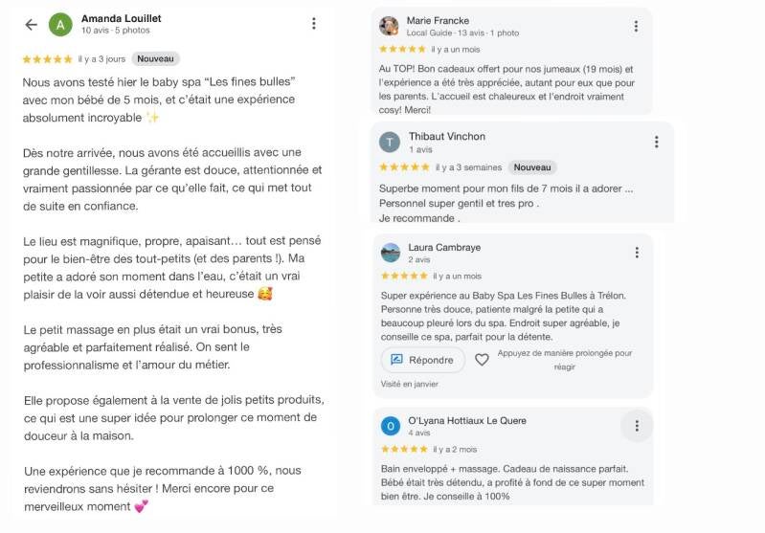Open the options menu on Marie Francke's review
765x533 pixels.
(637, 27)
